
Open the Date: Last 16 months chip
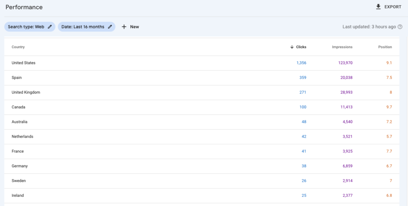click(83, 27)
